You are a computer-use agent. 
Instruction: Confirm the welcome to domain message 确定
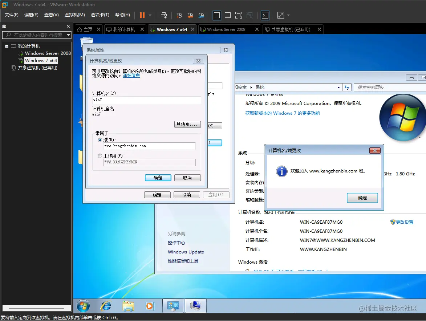tap(362, 198)
